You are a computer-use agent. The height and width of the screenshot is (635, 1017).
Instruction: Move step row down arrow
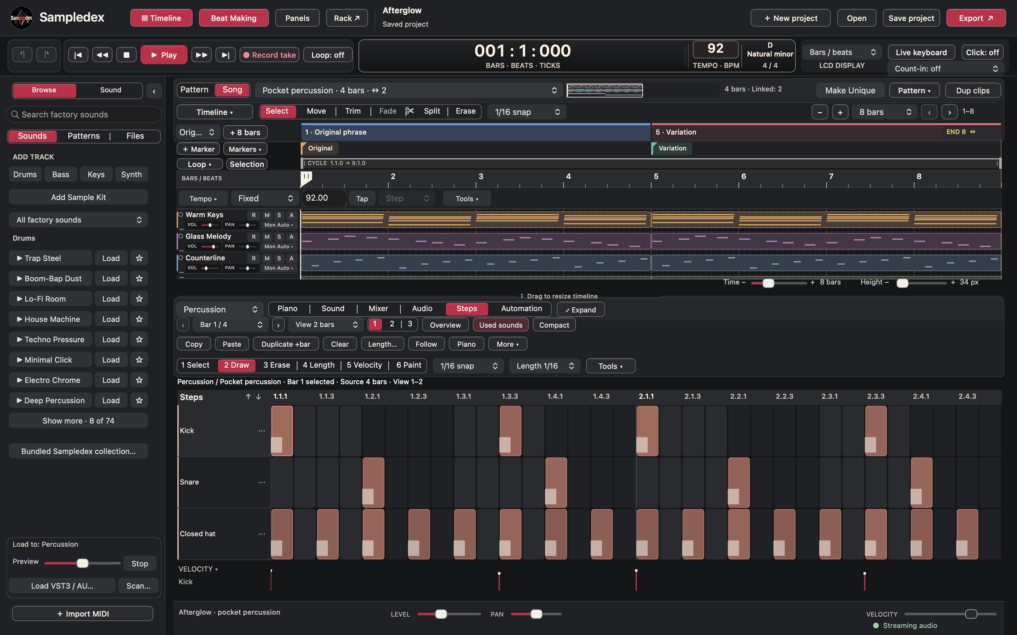pos(258,397)
